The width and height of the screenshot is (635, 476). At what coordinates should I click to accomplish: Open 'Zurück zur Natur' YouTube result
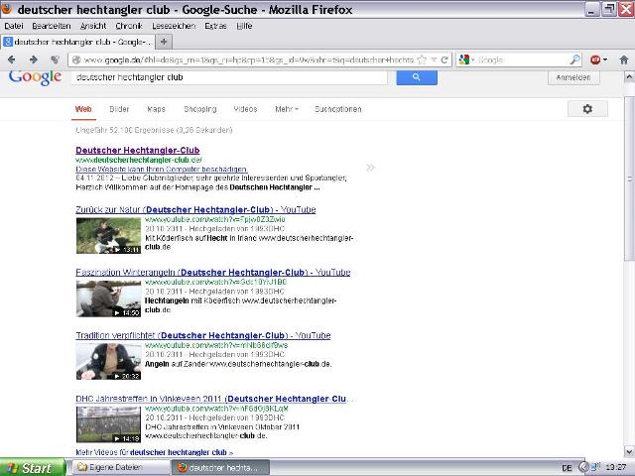coord(195,209)
